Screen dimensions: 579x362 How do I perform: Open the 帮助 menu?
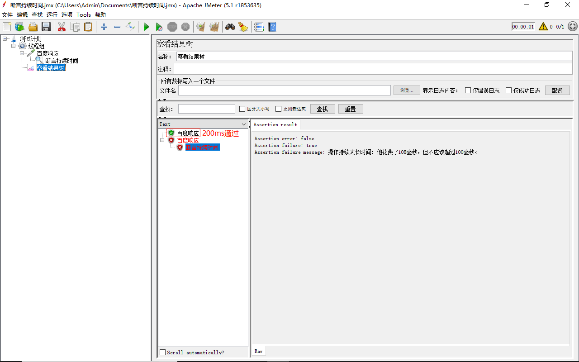tap(100, 15)
